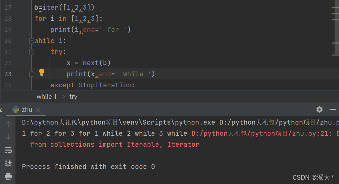
Task: Open run panel settings gear
Action: pos(319,109)
